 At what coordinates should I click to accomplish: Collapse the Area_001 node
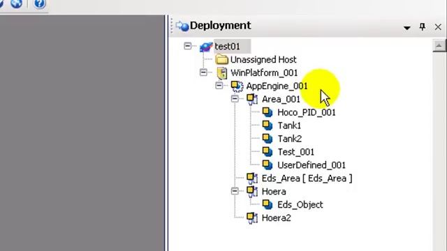coord(235,99)
